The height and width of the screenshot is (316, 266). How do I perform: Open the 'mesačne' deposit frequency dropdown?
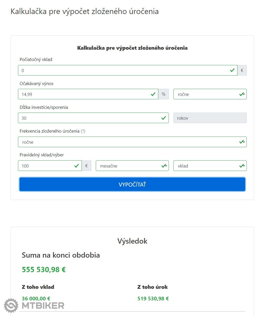coord(132,166)
